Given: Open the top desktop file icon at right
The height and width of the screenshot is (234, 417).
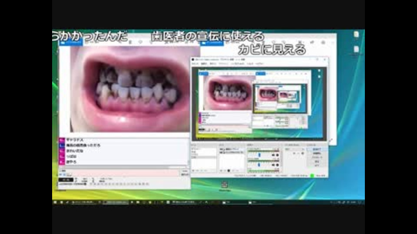Looking at the screenshot, I should (356, 35).
